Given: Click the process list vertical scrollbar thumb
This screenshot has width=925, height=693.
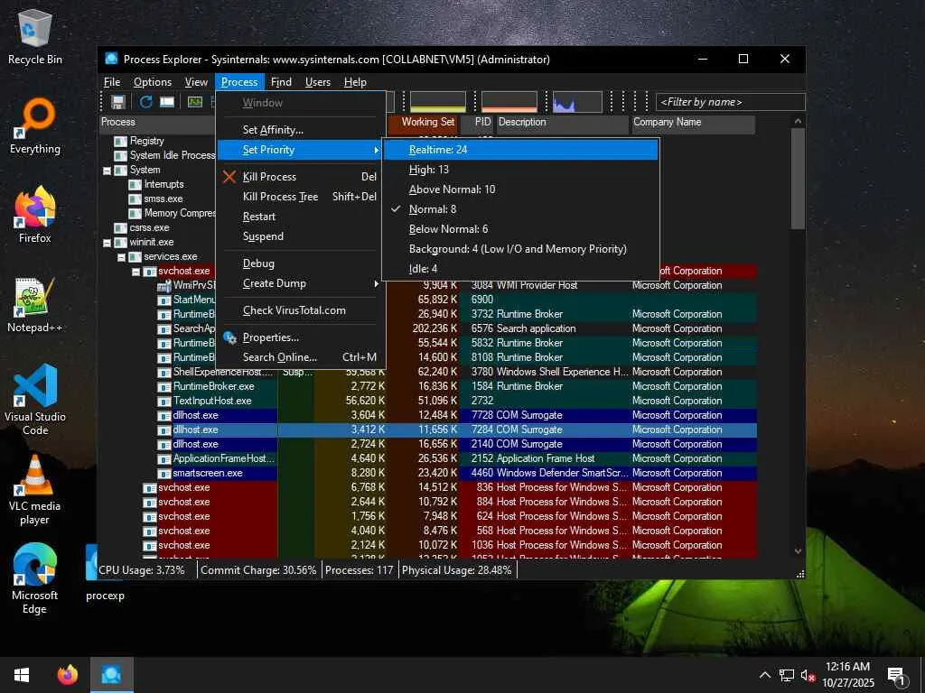Looking at the screenshot, I should (x=798, y=179).
